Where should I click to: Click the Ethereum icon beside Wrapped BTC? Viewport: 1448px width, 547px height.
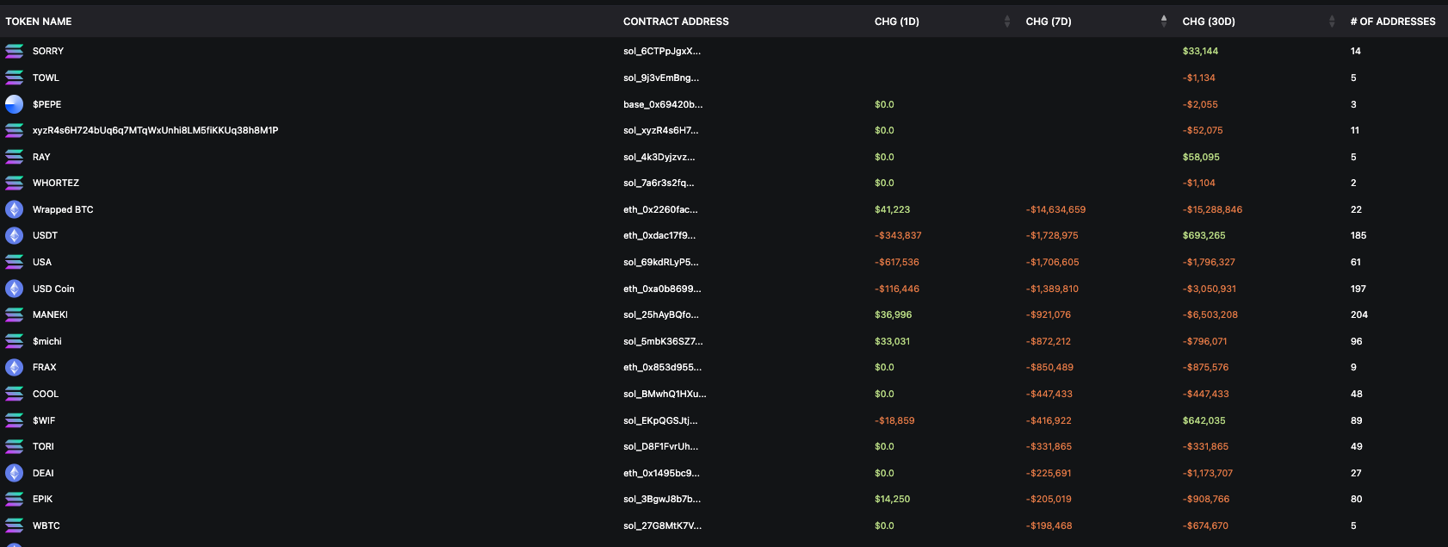click(x=15, y=209)
